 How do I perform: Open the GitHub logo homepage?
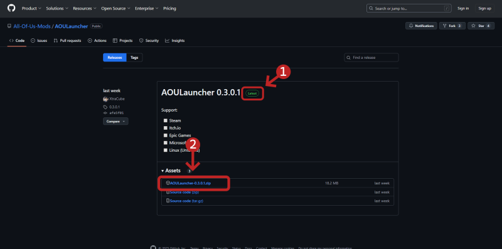click(11, 8)
